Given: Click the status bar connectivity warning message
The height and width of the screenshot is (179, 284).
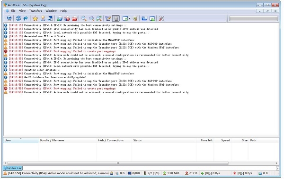Looking at the screenshot, I should pyautogui.click(x=56, y=173).
